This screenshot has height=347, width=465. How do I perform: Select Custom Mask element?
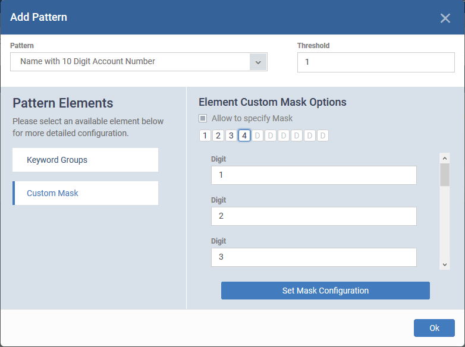(x=86, y=193)
